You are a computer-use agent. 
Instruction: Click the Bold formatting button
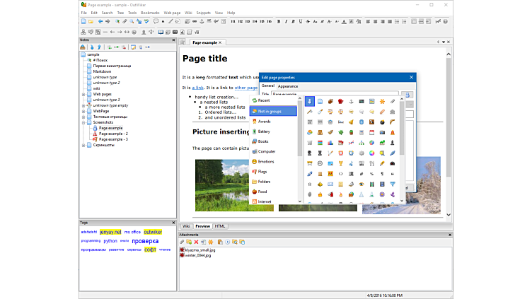[x=279, y=21]
